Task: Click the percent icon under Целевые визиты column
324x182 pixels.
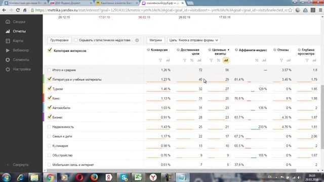Action: click(x=218, y=60)
